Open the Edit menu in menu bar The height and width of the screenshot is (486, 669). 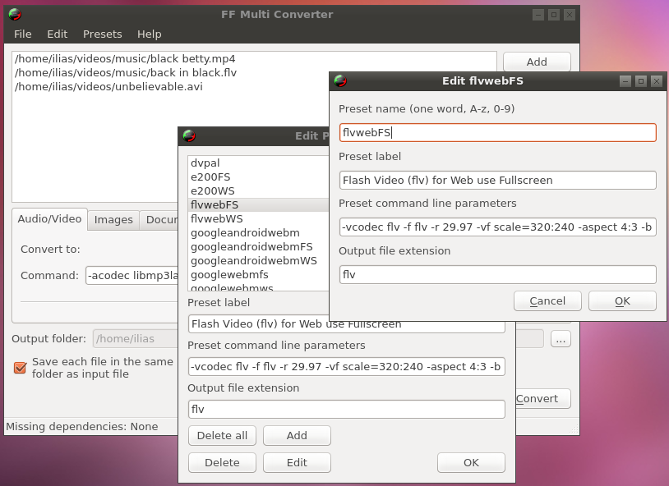[58, 34]
